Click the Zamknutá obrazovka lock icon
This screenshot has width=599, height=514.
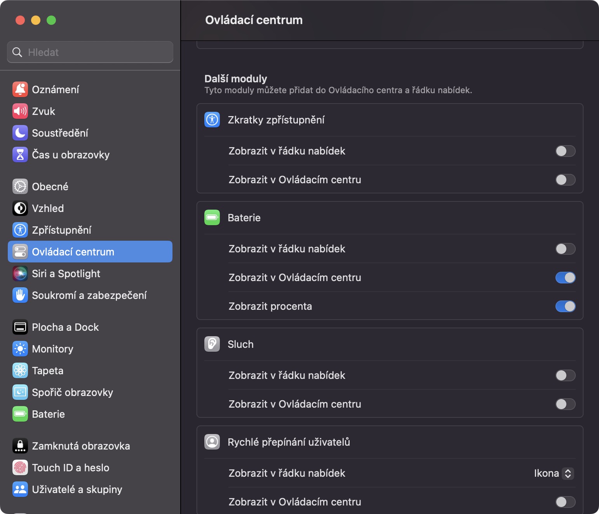coord(20,446)
